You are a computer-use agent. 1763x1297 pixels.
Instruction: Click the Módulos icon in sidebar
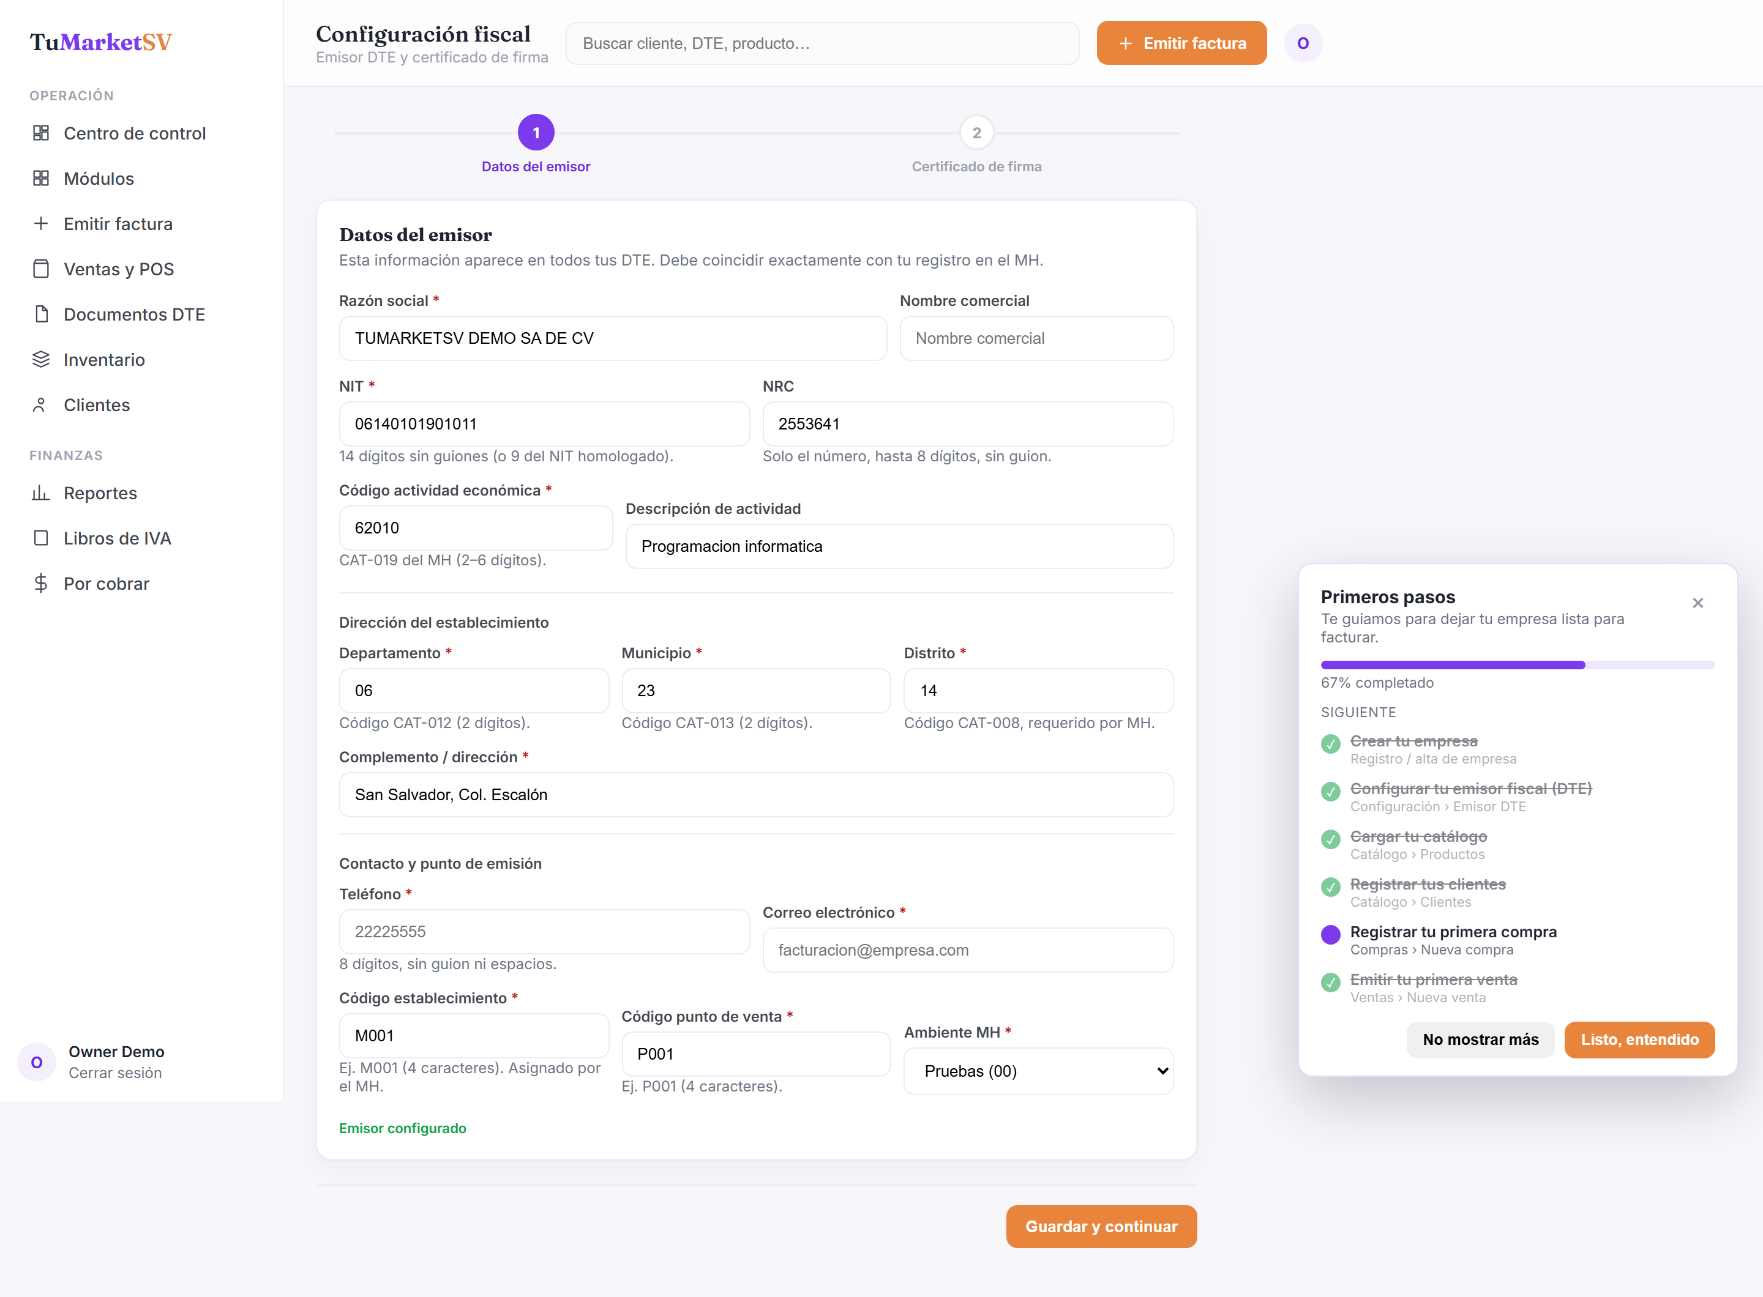tap(41, 178)
